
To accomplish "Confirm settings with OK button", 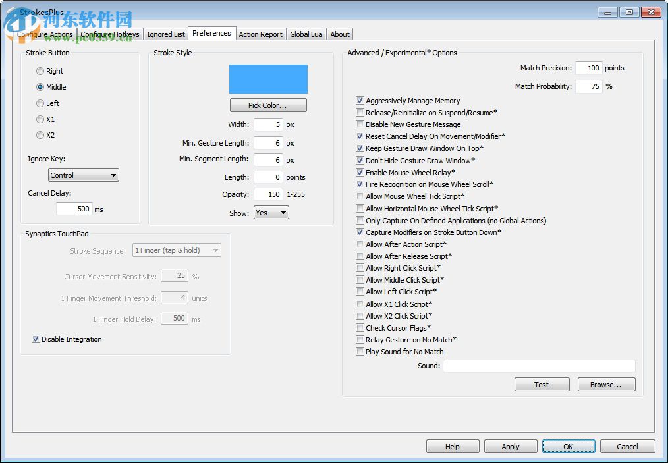I will [569, 447].
